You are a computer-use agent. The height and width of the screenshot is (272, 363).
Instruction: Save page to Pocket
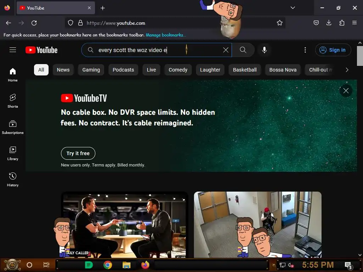[x=316, y=23]
